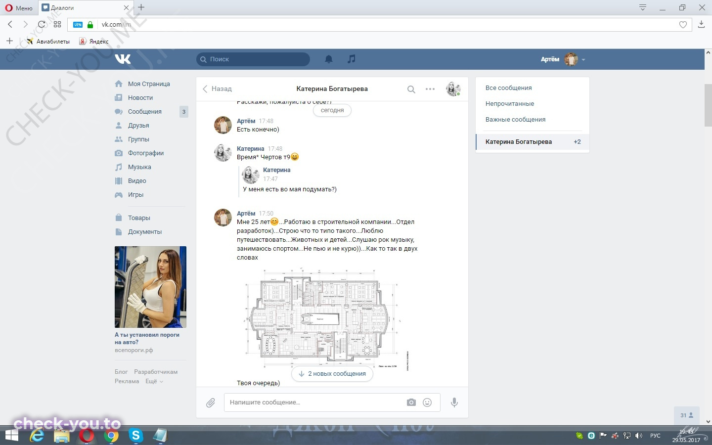
Task: Close the Диалоги tab
Action: pyautogui.click(x=126, y=8)
